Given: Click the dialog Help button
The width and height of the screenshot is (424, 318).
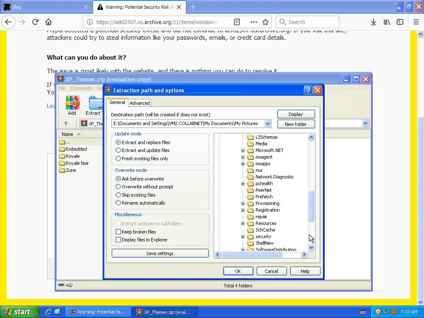Looking at the screenshot, I should 305,271.
